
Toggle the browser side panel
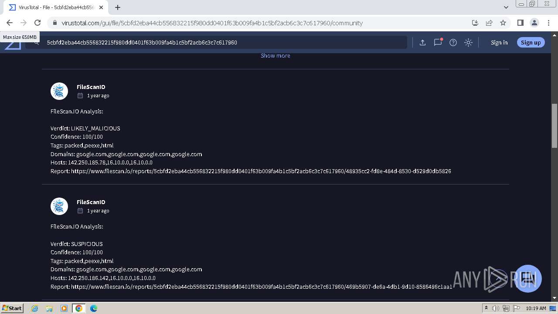click(520, 23)
